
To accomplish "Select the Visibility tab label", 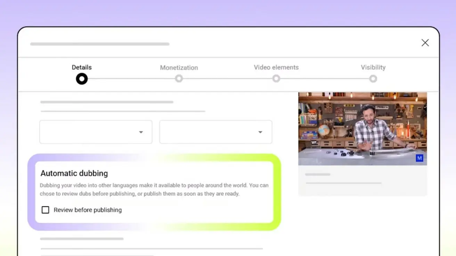I will point(373,67).
